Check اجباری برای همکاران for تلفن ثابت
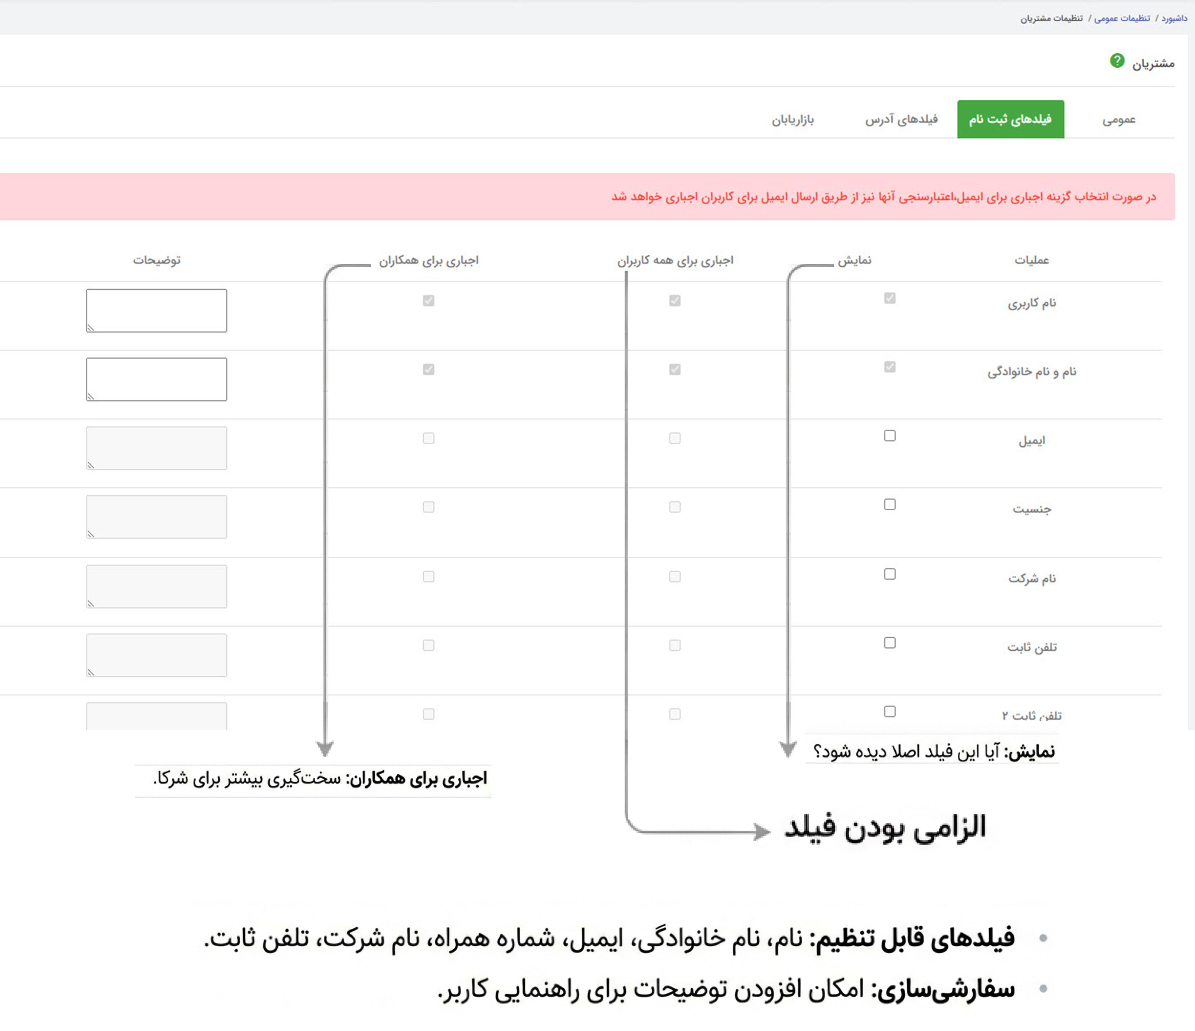The height and width of the screenshot is (1031, 1195). tap(429, 645)
